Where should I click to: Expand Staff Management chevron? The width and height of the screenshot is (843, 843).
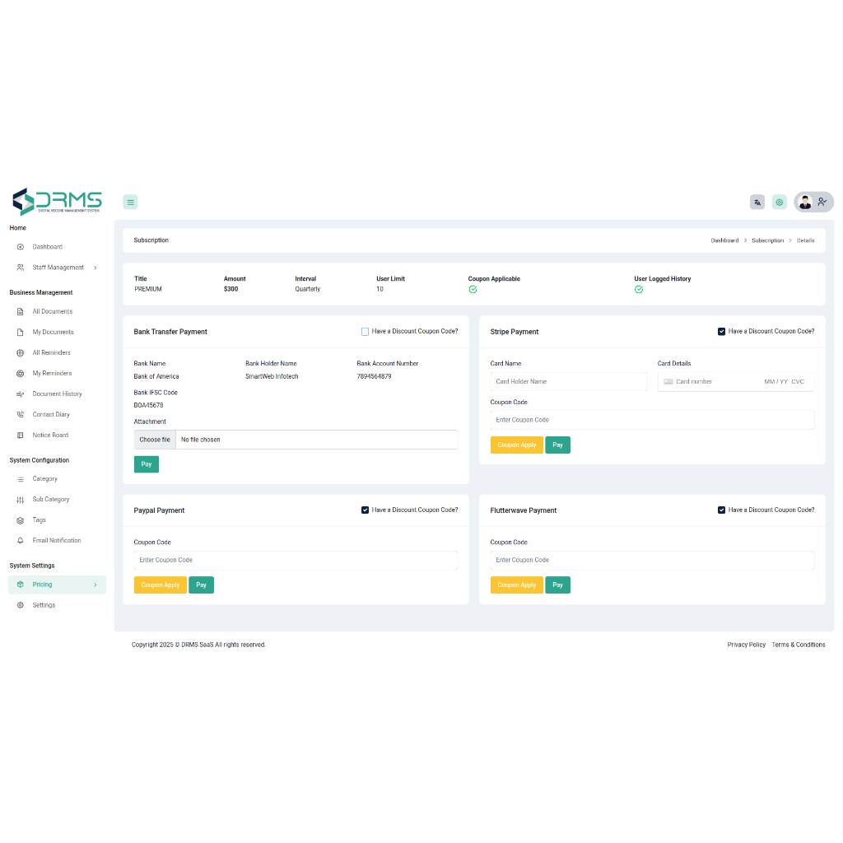tap(95, 268)
